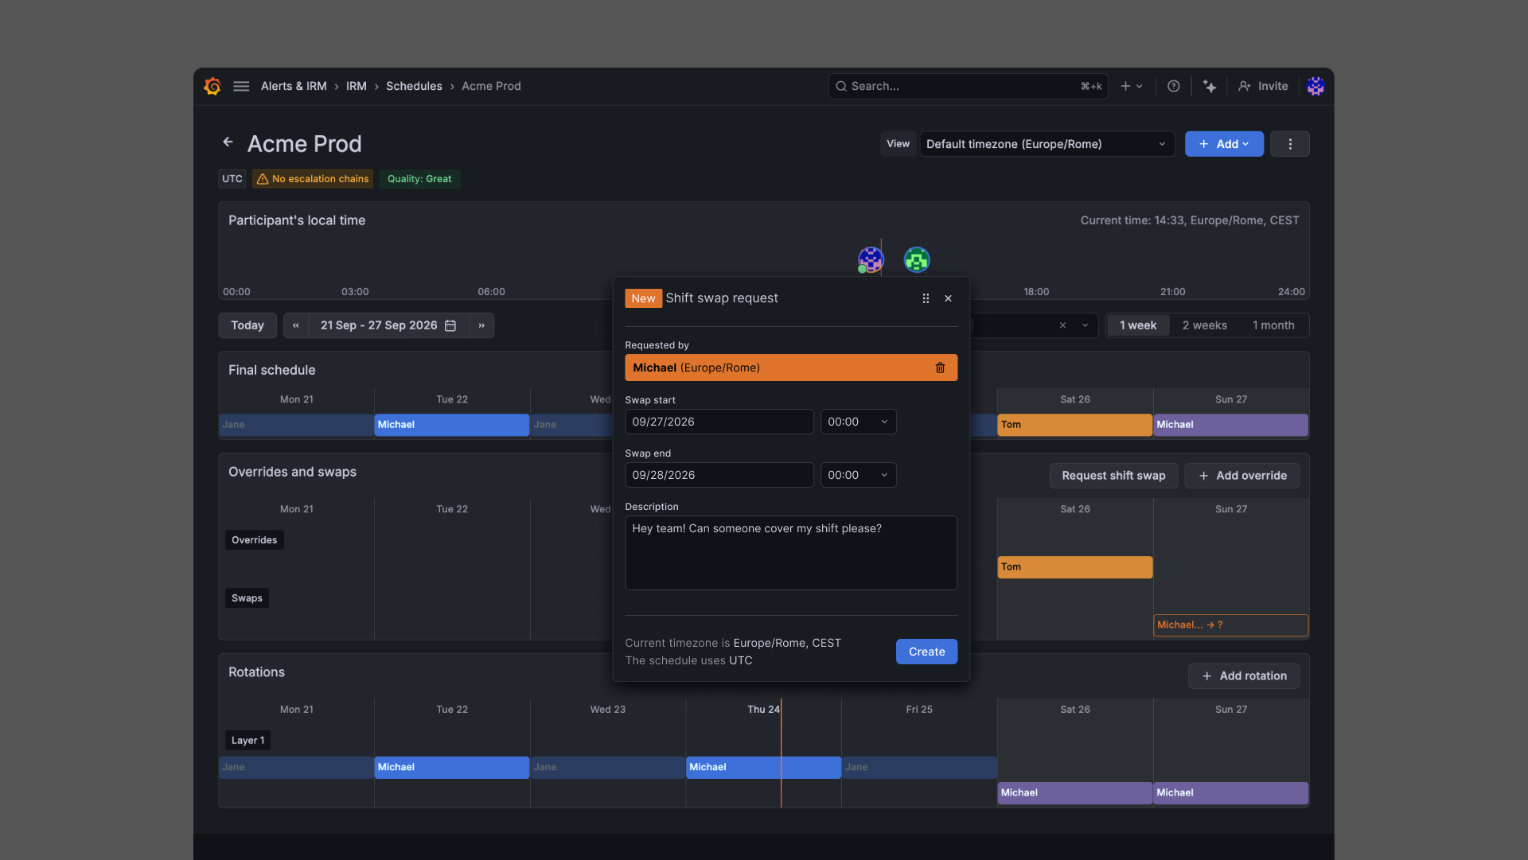Switch to the 1 month view

[x=1273, y=325]
